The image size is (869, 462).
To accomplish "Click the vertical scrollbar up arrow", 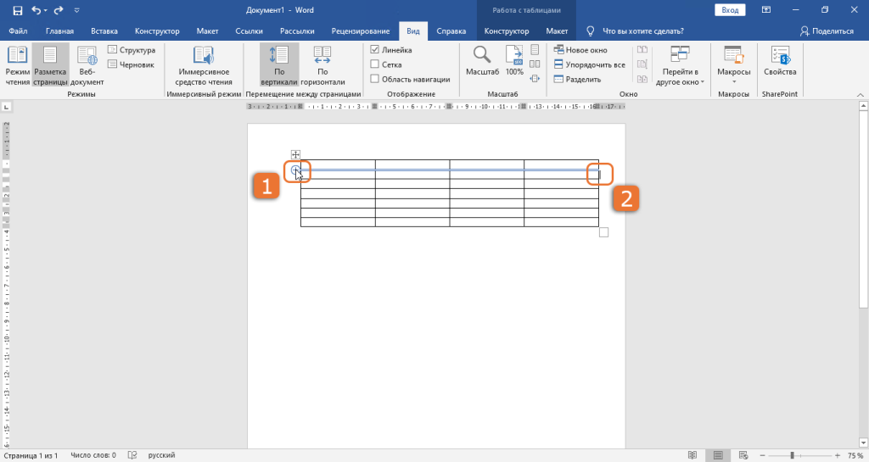I will coord(863,106).
